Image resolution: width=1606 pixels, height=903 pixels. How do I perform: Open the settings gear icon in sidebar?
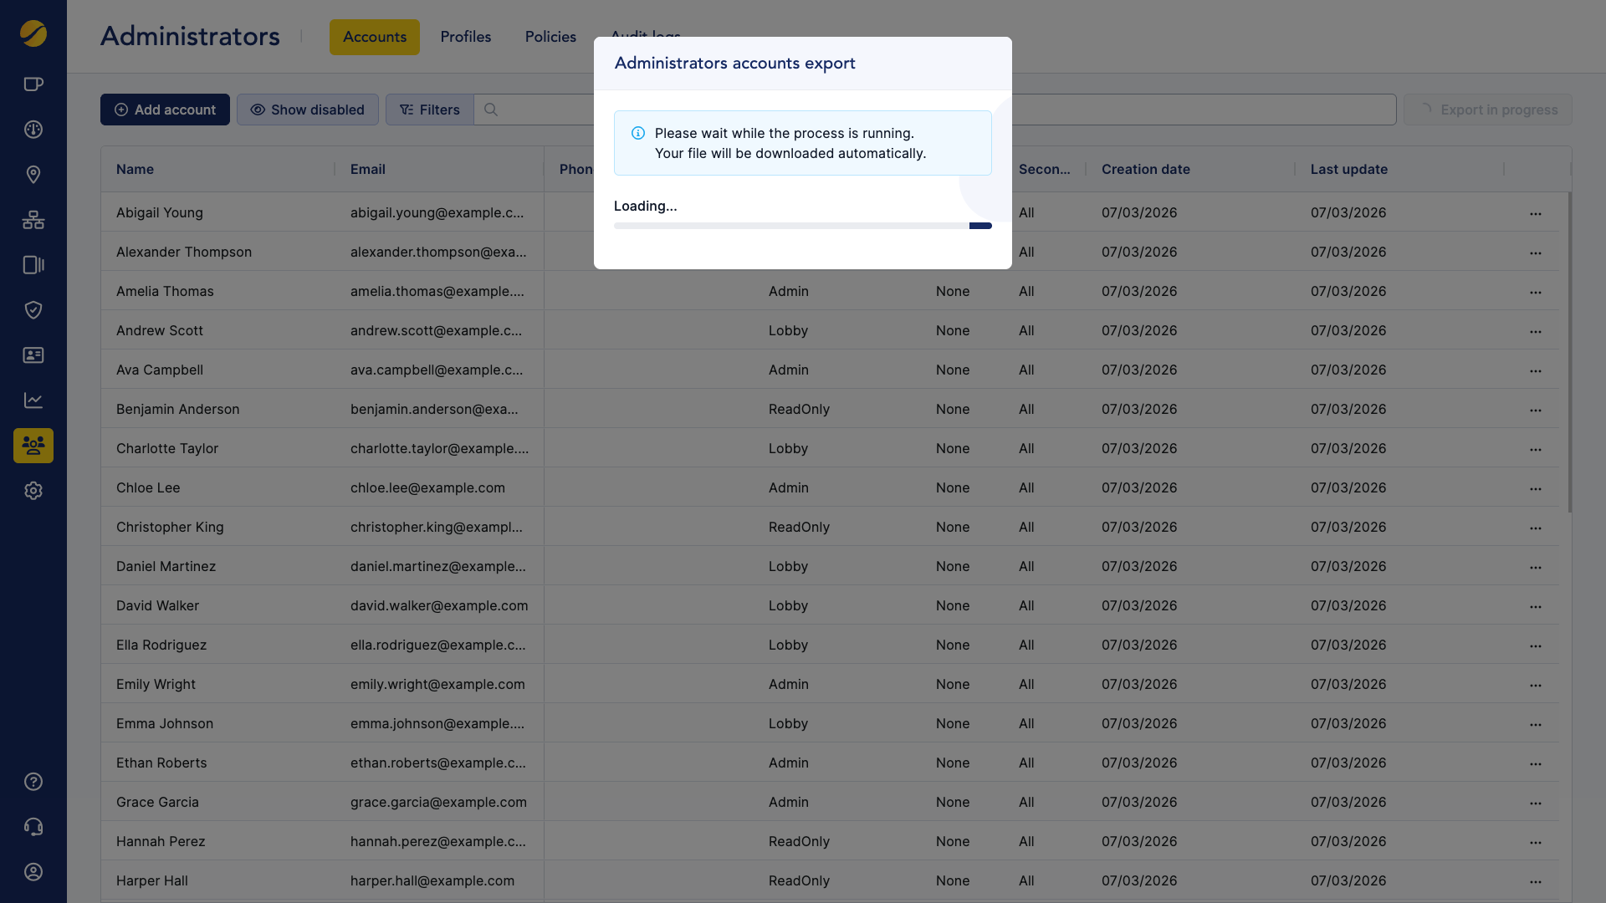33,491
